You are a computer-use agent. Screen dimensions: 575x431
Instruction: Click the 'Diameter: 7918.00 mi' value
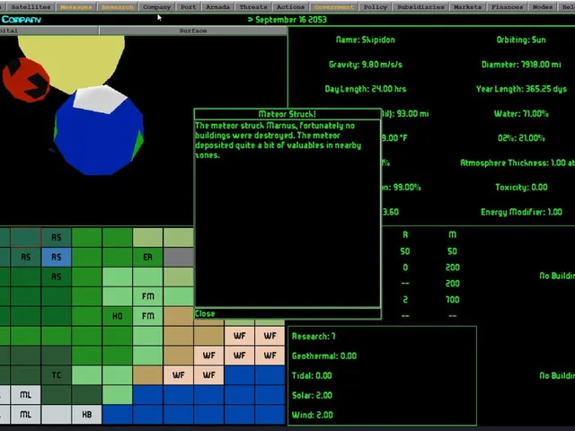click(x=521, y=65)
